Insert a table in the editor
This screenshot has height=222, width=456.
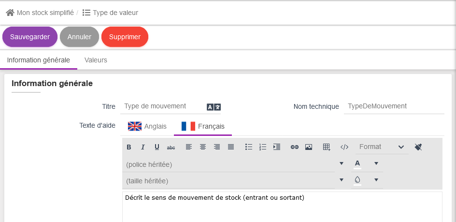[x=327, y=147]
